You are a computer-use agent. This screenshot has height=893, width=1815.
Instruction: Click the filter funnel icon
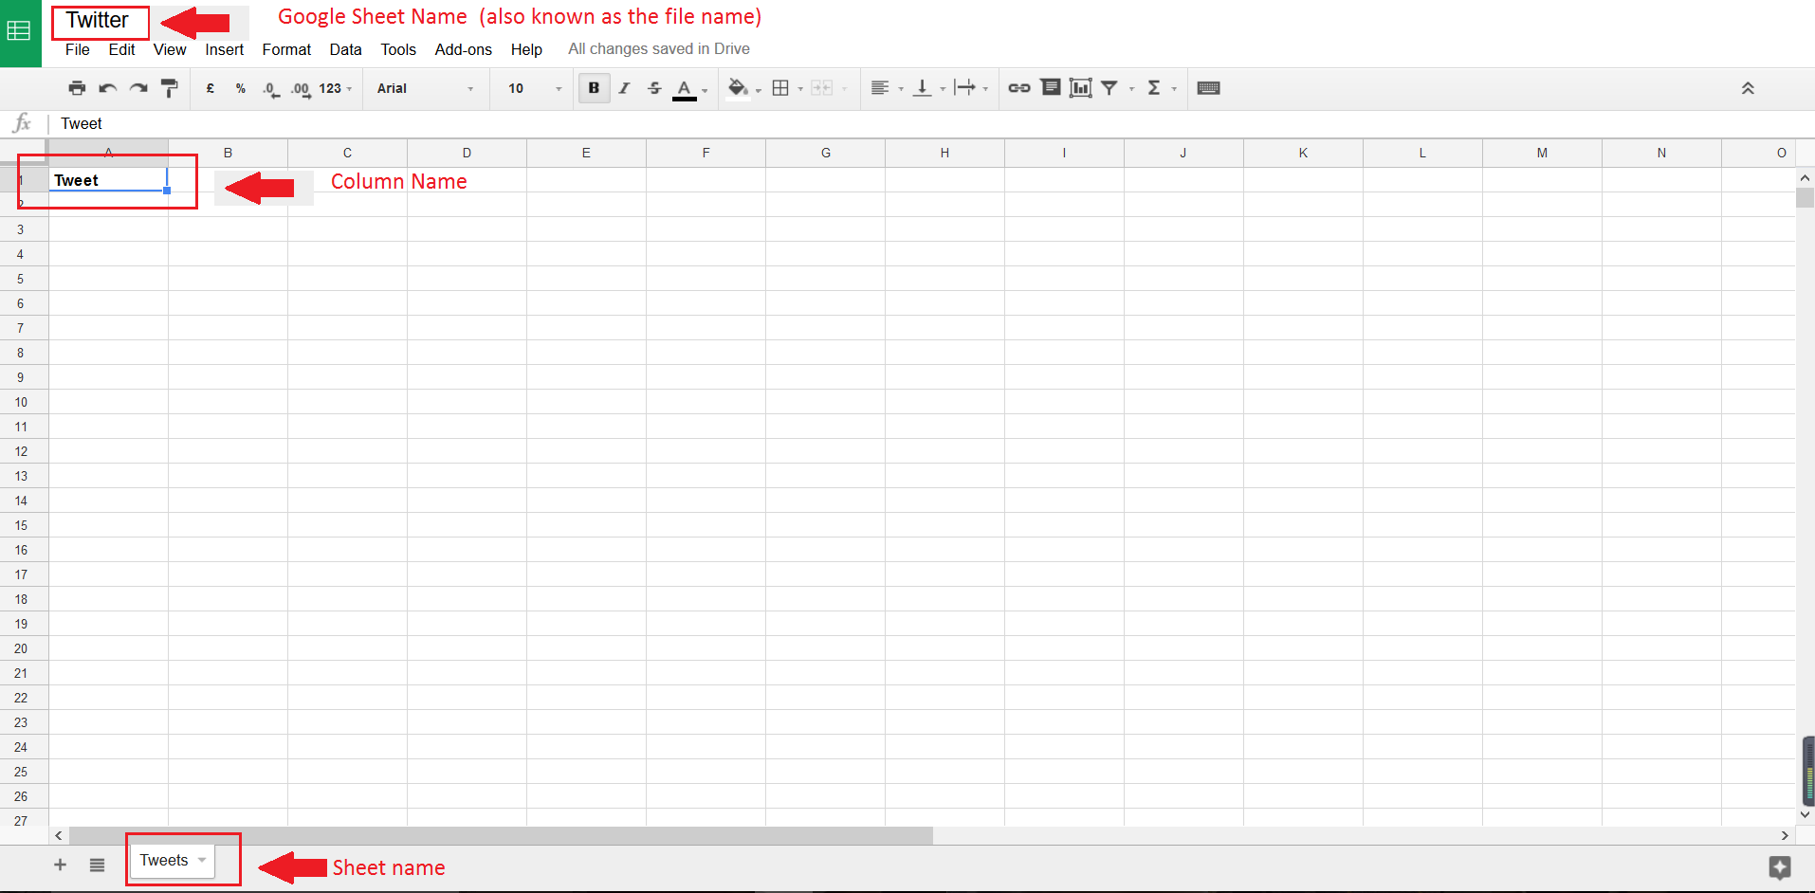point(1109,88)
